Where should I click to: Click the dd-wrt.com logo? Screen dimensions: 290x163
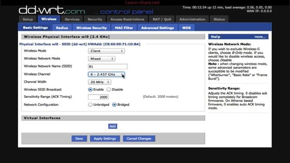tap(52, 10)
